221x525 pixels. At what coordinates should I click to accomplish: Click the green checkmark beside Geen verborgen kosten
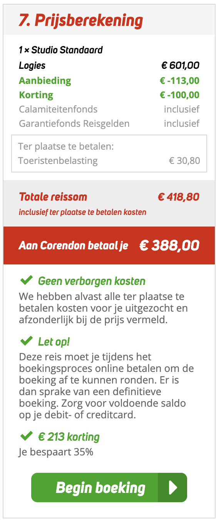(x=26, y=280)
